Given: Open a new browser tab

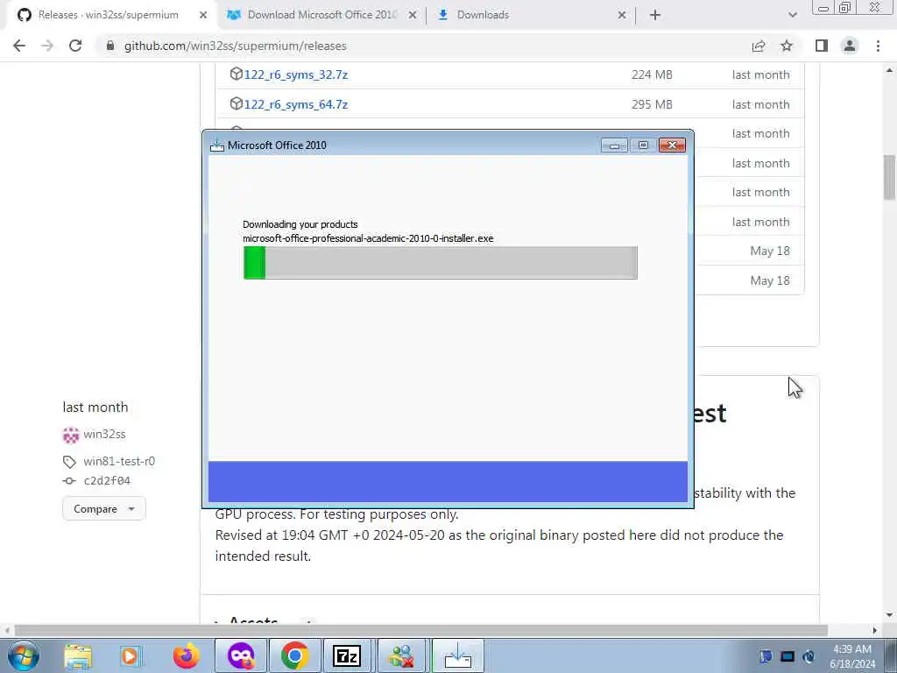Looking at the screenshot, I should pos(655,15).
